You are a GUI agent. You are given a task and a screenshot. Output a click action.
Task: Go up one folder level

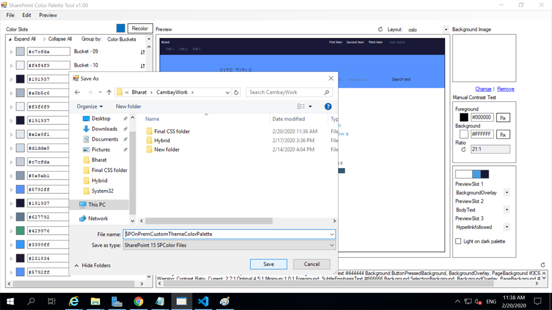(109, 92)
